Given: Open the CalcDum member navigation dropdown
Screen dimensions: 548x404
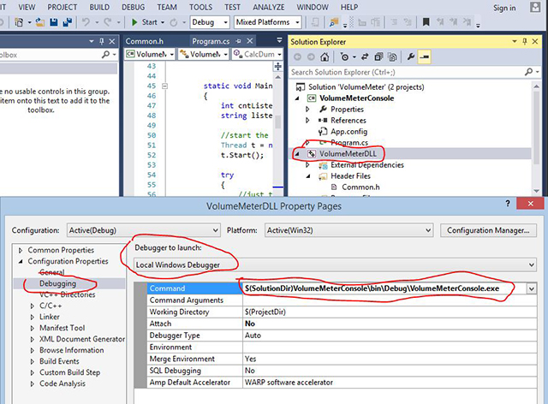Looking at the screenshot, I should pos(258,54).
